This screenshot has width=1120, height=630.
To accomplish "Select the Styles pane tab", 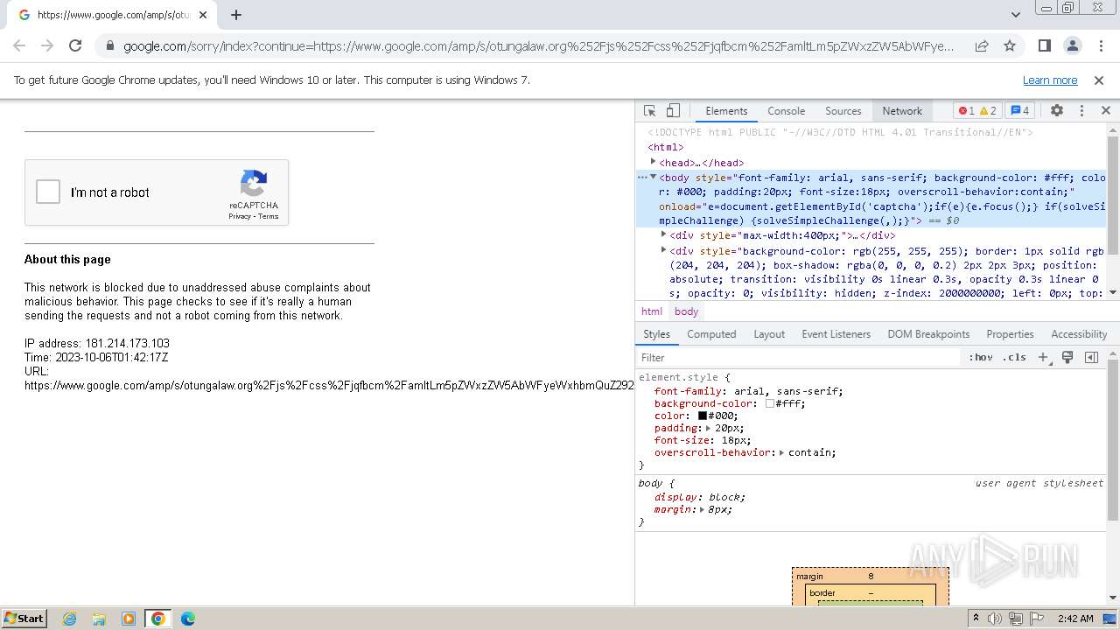I will pyautogui.click(x=656, y=334).
